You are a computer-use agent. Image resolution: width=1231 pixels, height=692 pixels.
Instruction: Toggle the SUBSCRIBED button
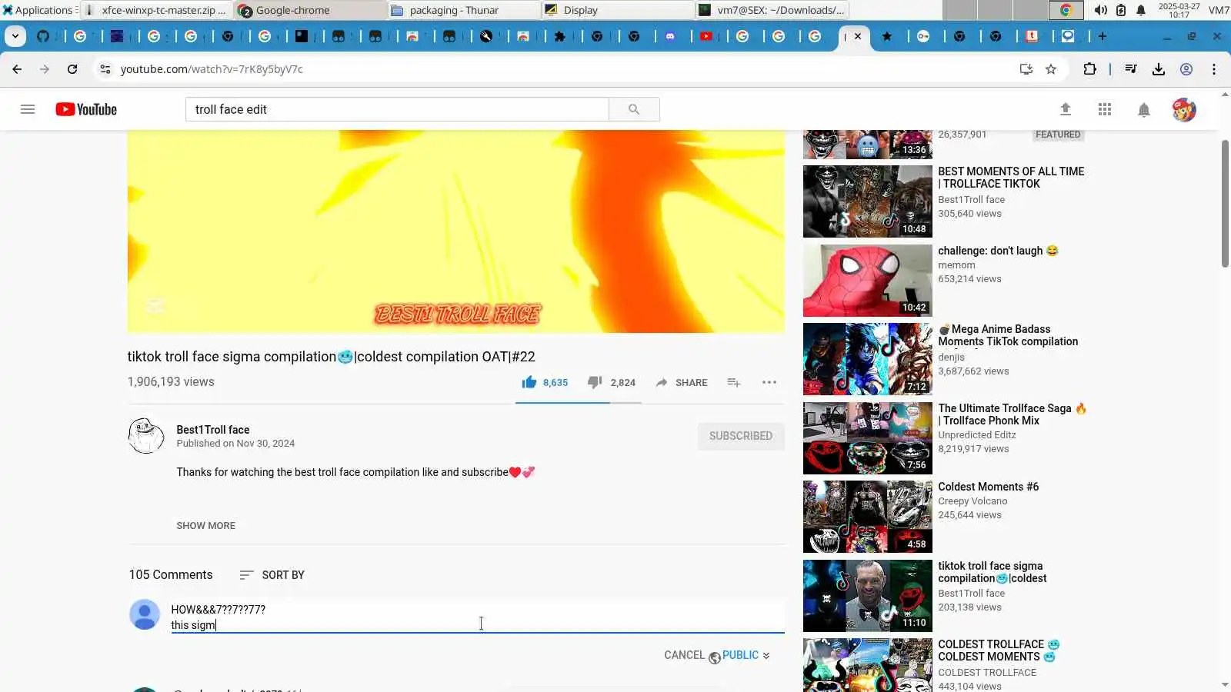741,436
